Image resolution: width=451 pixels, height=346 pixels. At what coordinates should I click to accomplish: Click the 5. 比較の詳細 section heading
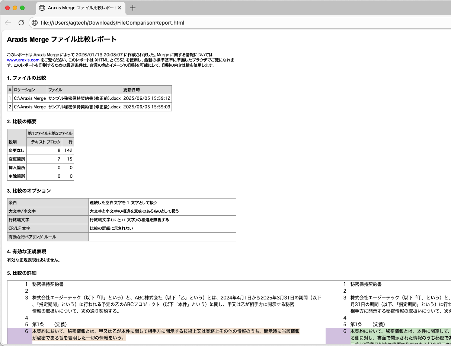point(22,273)
